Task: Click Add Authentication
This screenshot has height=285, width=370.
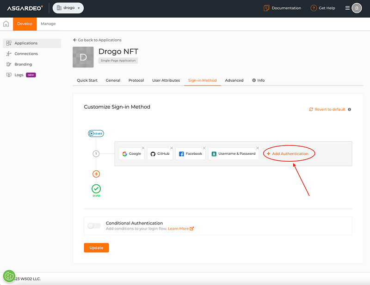Action: [288, 154]
